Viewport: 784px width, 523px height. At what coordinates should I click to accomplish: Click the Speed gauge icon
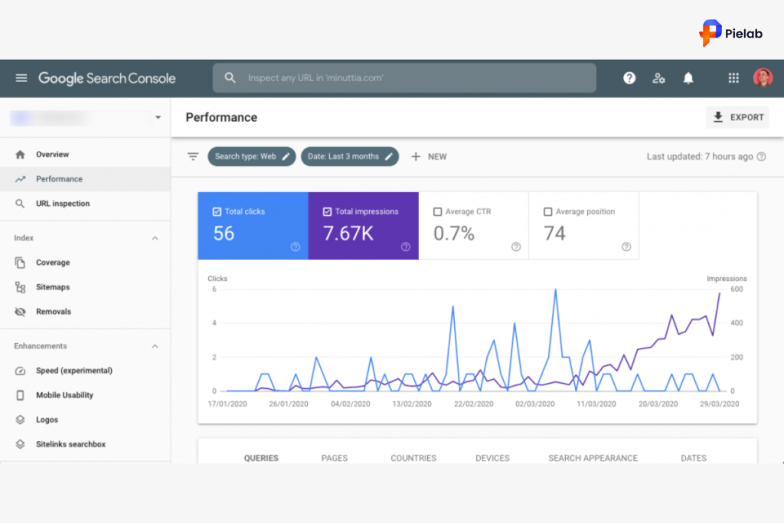click(x=20, y=371)
